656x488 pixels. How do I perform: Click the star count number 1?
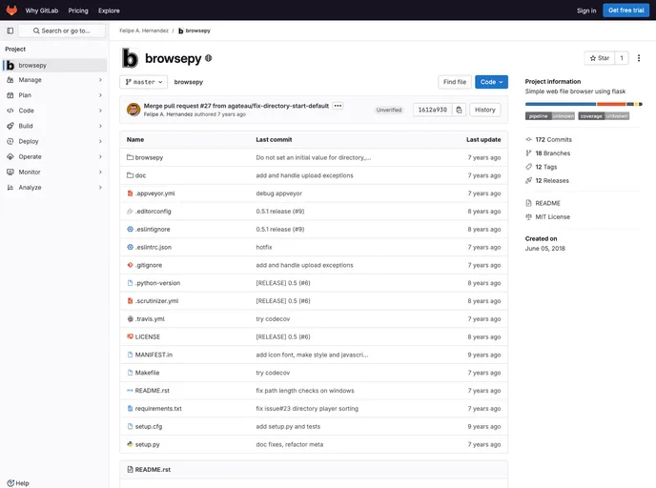[622, 58]
